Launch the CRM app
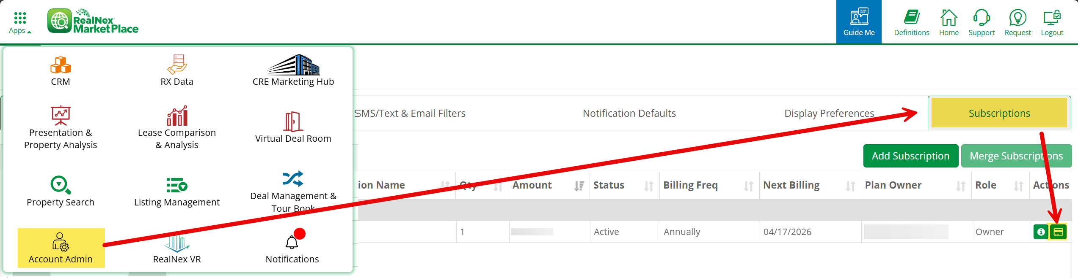Screen dimensions: 1078x278 pyautogui.click(x=61, y=71)
